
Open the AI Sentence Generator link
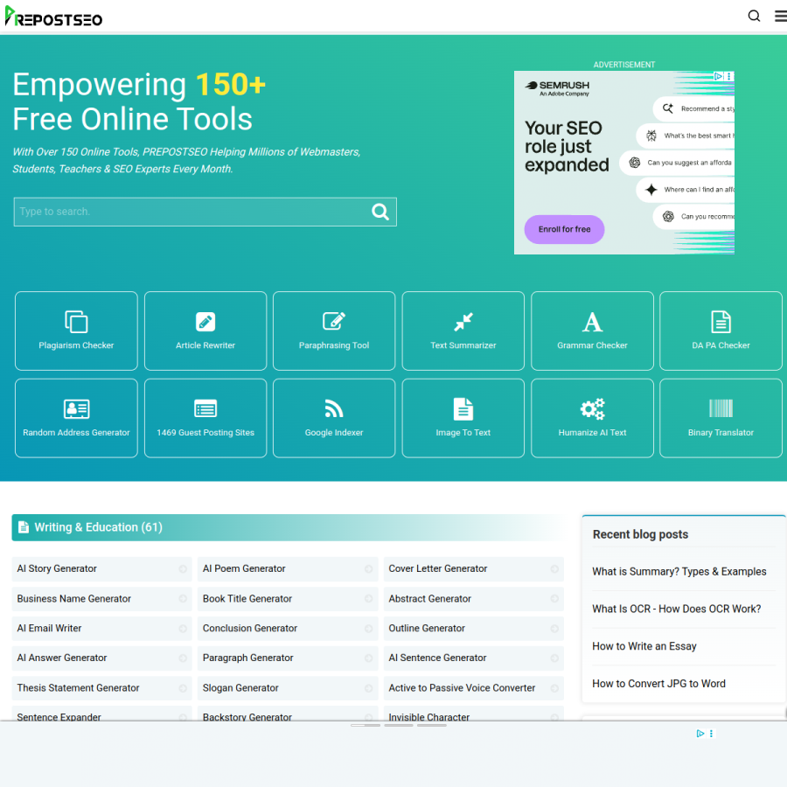(437, 658)
